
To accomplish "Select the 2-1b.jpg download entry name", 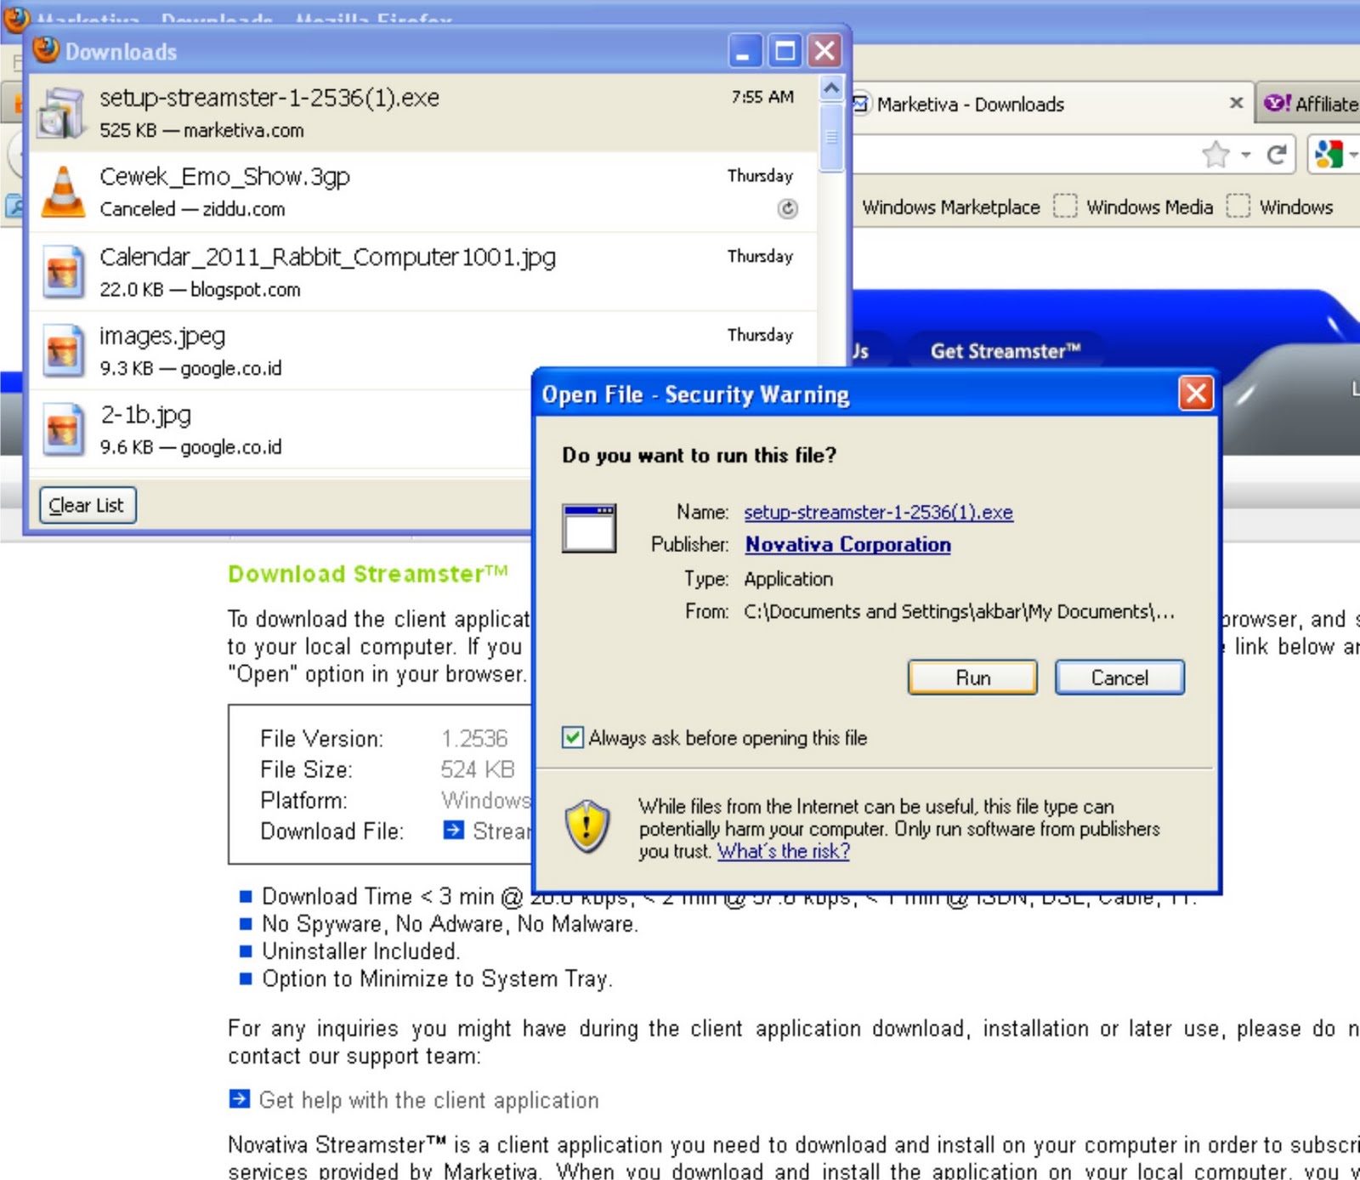I will pyautogui.click(x=145, y=415).
